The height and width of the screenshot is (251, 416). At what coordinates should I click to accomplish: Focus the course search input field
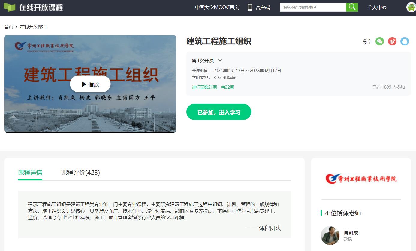coord(313,8)
